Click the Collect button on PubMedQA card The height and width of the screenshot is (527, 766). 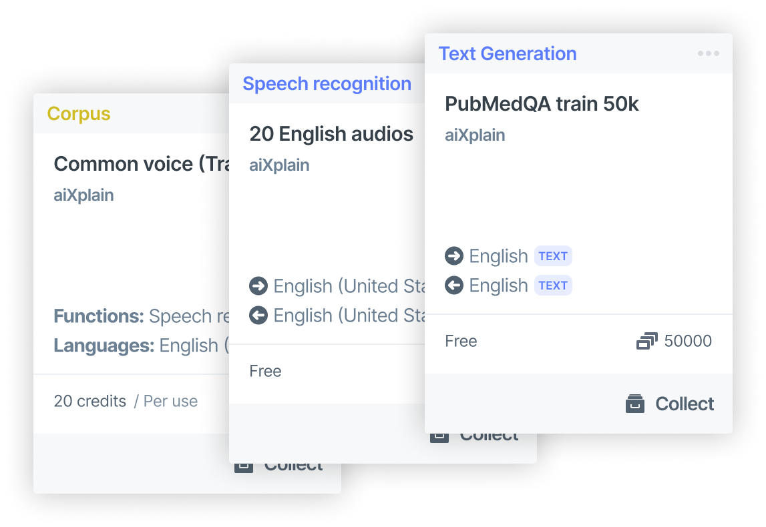(x=671, y=404)
